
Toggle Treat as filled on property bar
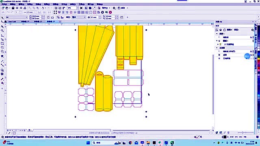pos(122,17)
